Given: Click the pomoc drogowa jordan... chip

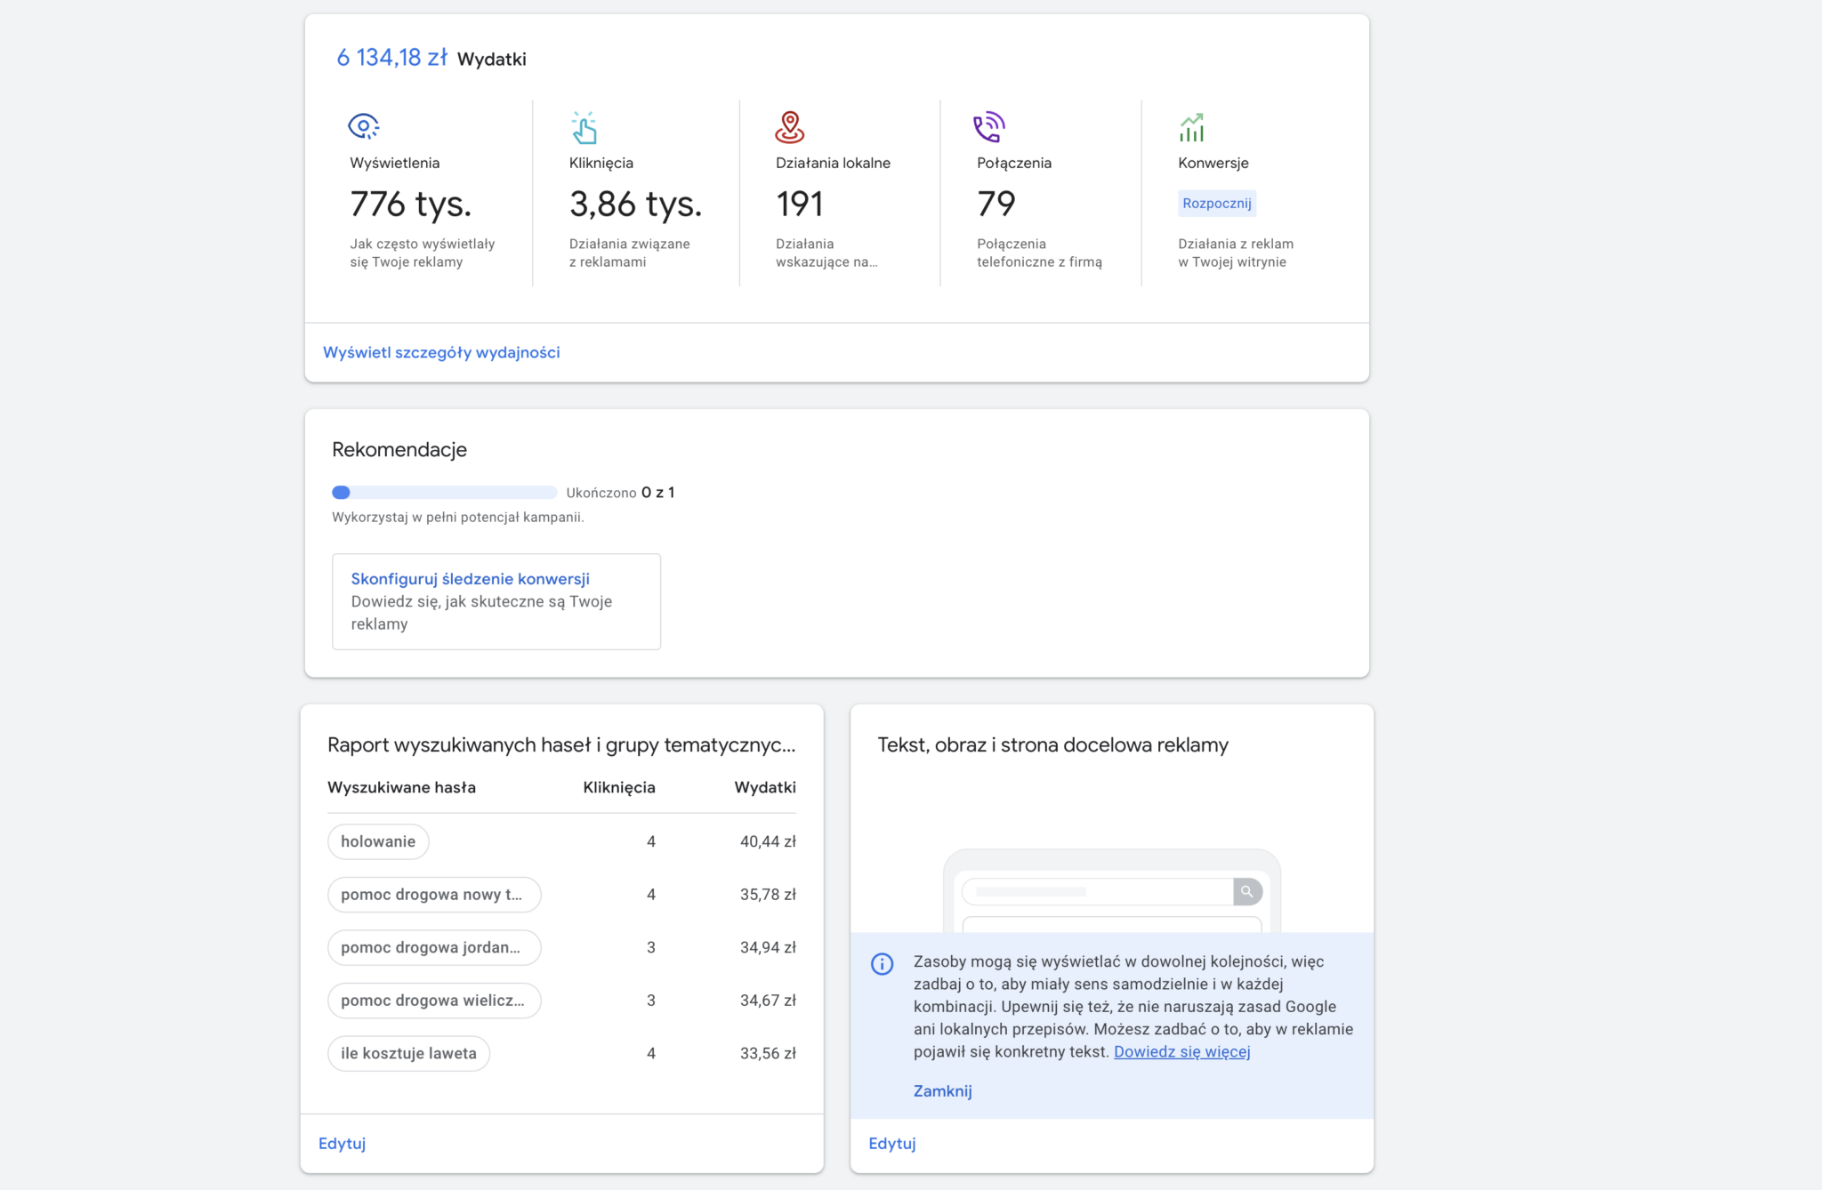Looking at the screenshot, I should [433, 947].
